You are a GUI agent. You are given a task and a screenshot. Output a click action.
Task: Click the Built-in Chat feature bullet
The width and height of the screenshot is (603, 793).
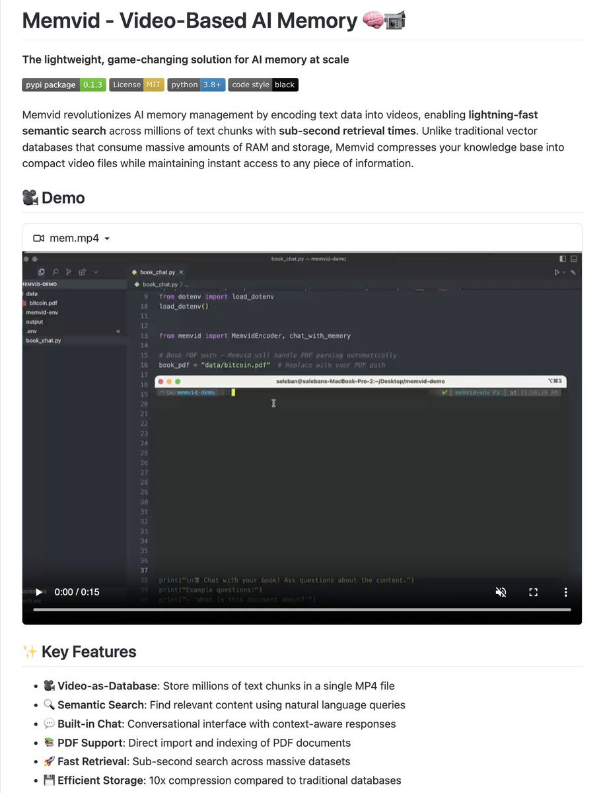(219, 724)
